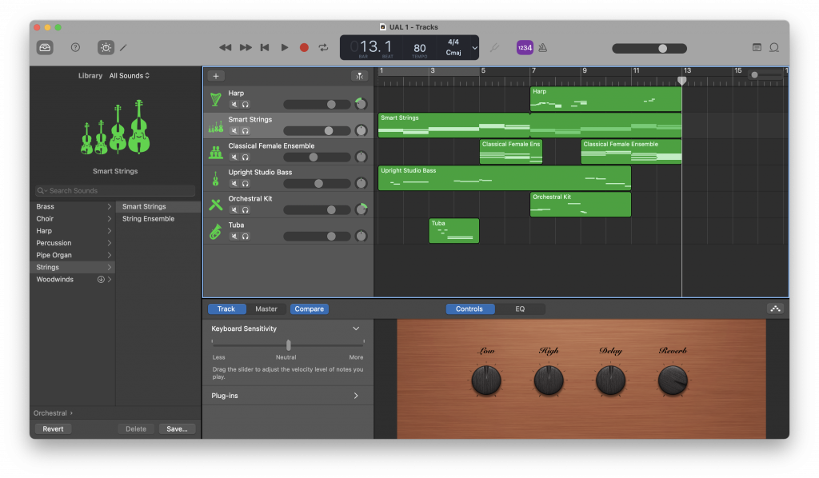Image resolution: width=819 pixels, height=478 pixels.
Task: Select the Harp track icon
Action: tap(216, 99)
